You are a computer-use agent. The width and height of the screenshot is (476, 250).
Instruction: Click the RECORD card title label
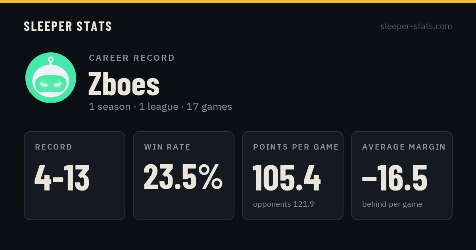click(x=54, y=147)
